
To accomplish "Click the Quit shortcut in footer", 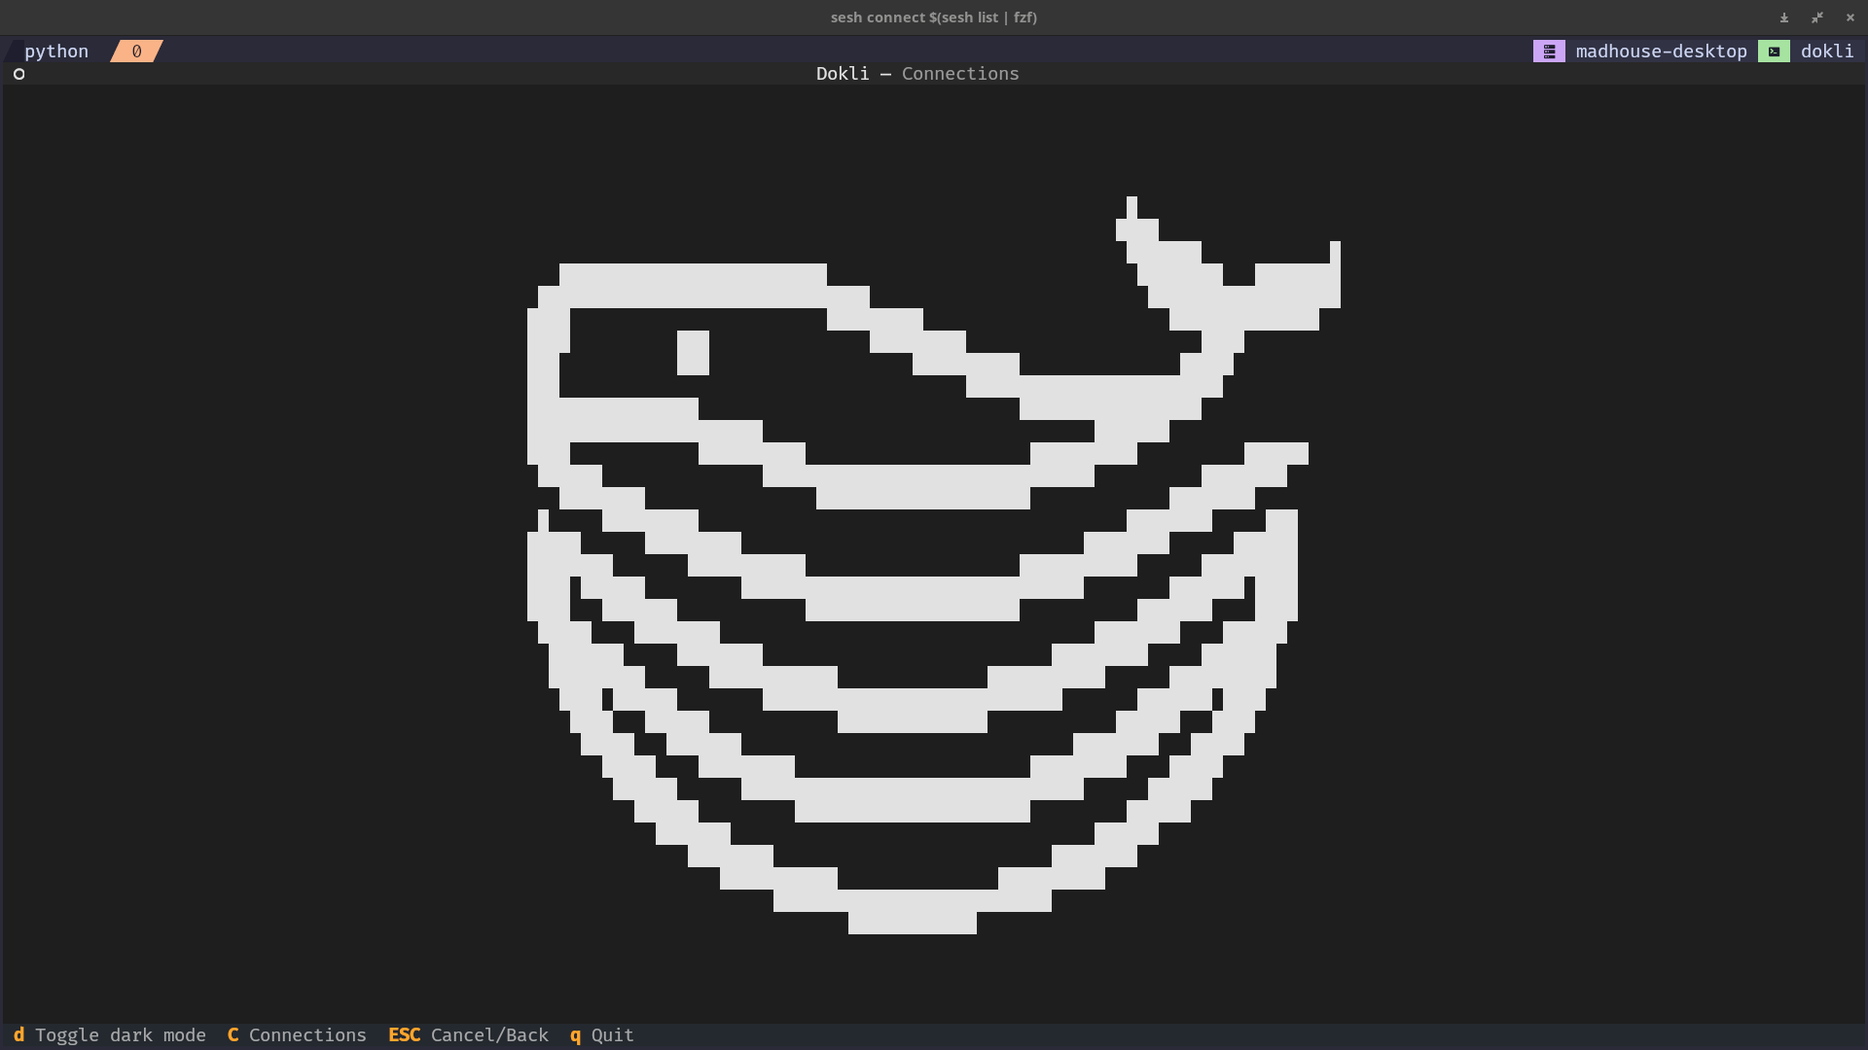I will coord(602,1034).
